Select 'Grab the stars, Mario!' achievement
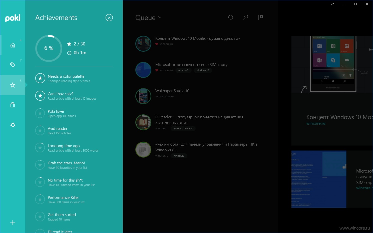The height and width of the screenshot is (233, 373). 74,165
